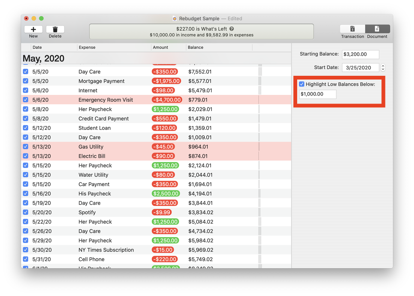Click the $4,194.01 balance cell

[x=200, y=194]
